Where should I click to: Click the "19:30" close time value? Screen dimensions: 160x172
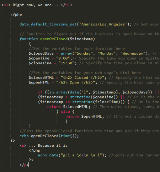(66, 63)
